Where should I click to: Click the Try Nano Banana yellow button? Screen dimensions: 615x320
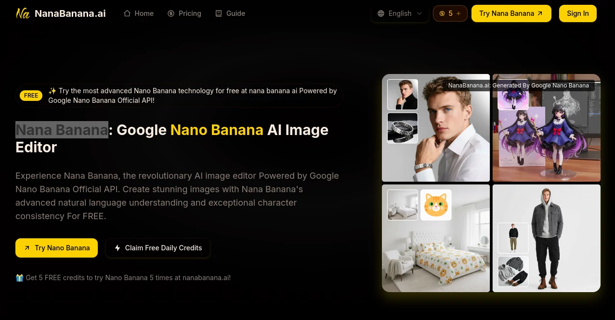(56, 248)
